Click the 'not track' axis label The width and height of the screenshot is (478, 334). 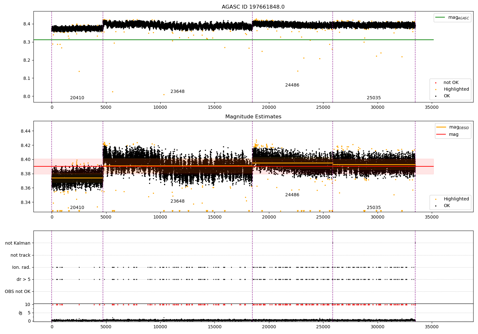pyautogui.click(x=20, y=255)
